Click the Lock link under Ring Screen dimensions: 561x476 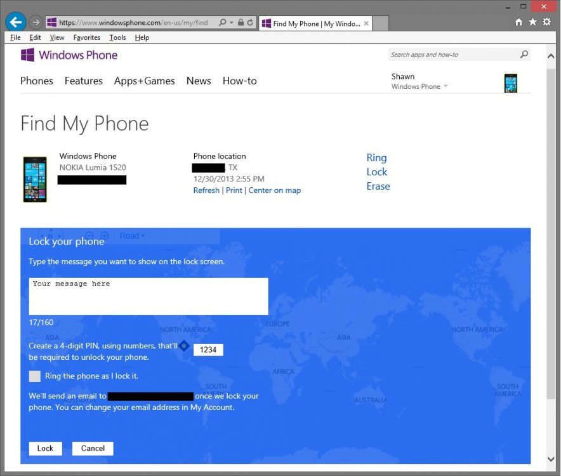point(377,172)
